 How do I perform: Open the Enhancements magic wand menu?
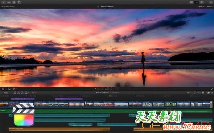[x=9, y=89]
